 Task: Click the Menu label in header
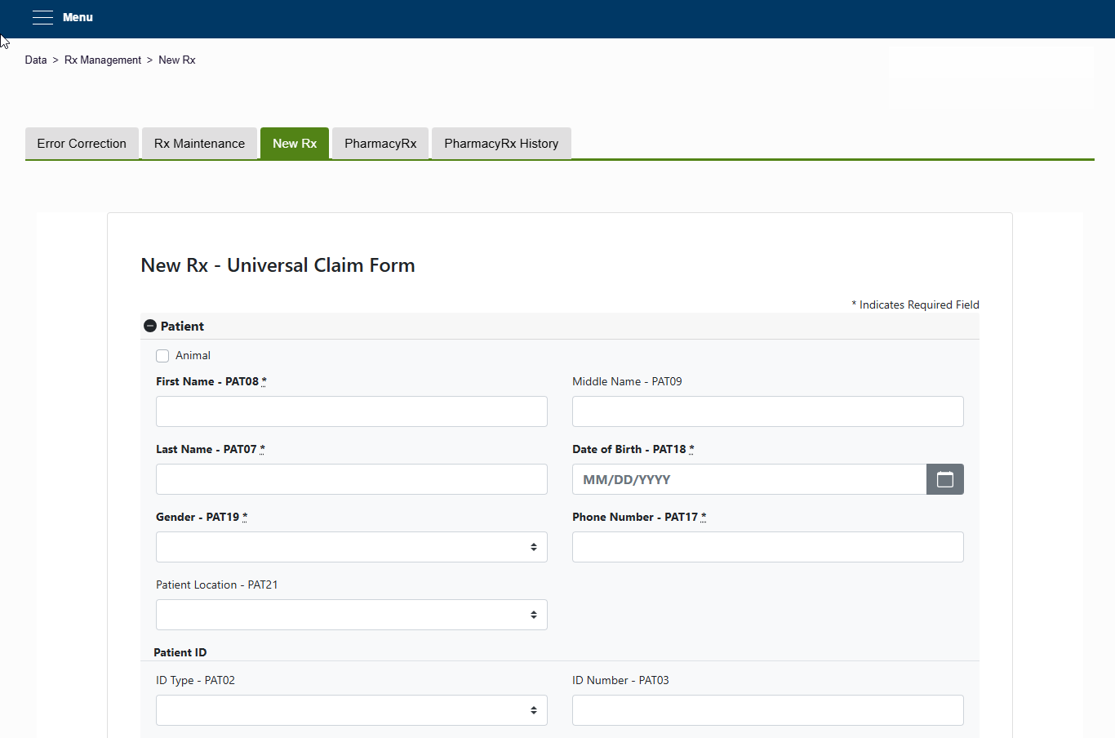pos(78,17)
